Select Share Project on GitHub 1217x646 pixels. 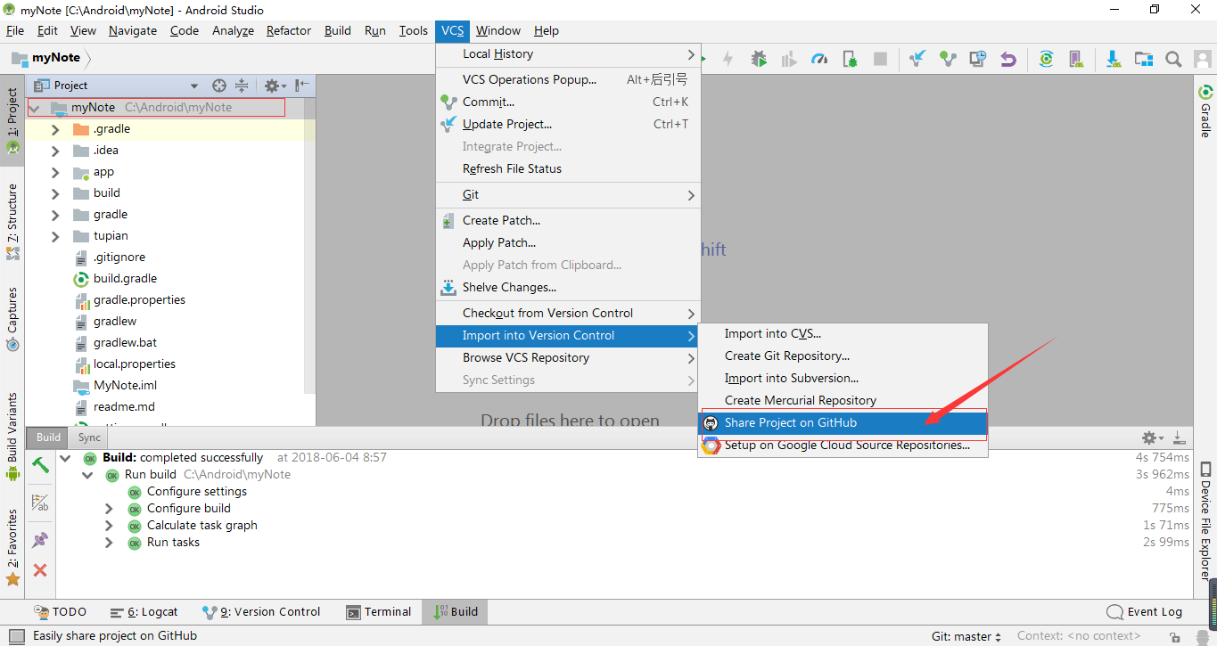click(x=843, y=423)
